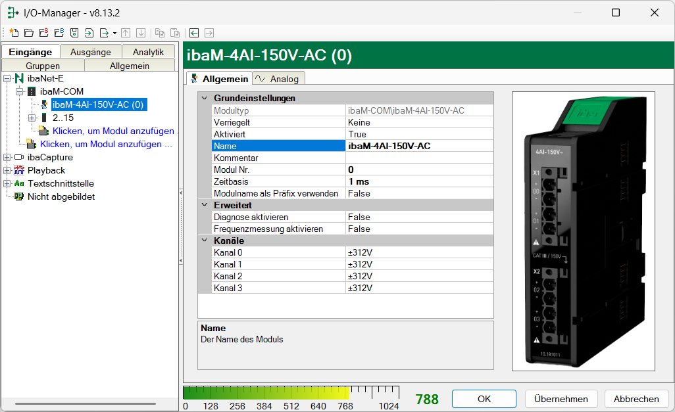Screen dimensions: 675x412
Task: Click the OK button
Action: pos(484,399)
